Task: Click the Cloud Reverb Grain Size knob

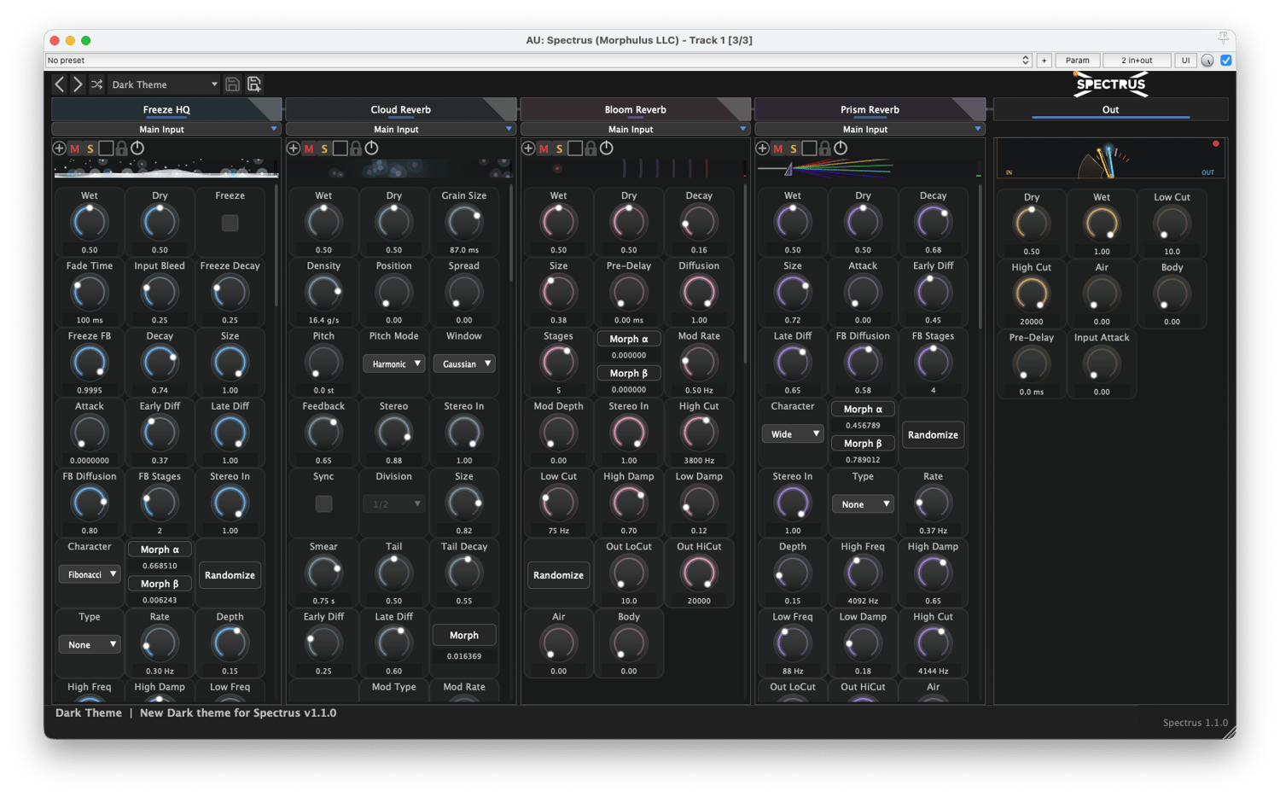Action: (464, 223)
